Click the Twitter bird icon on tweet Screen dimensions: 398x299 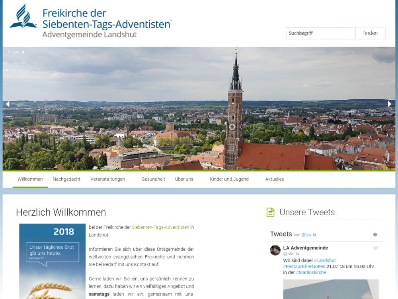pyautogui.click(x=375, y=248)
